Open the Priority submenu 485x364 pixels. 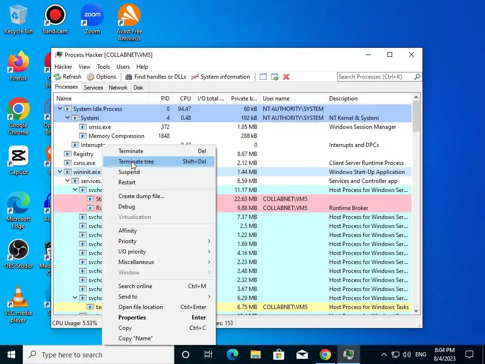click(159, 241)
